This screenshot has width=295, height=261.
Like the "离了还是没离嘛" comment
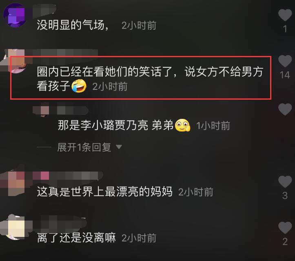pyautogui.click(x=285, y=228)
